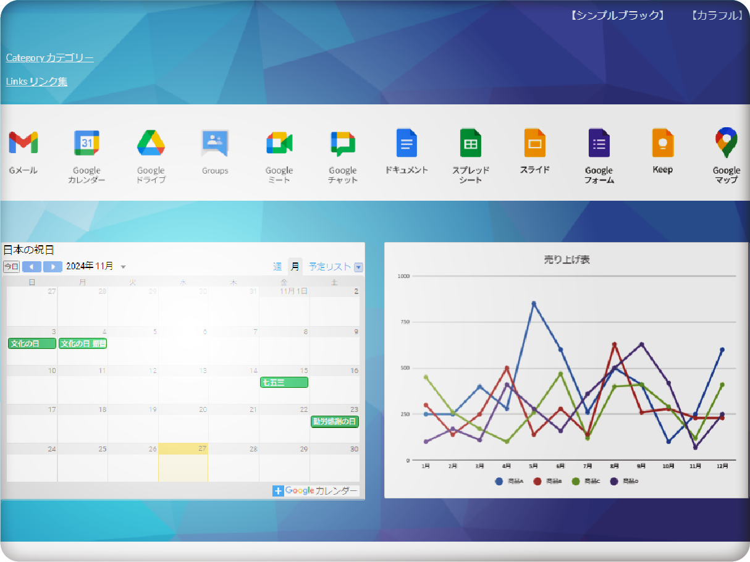Select 11月 1日 in the calendar

293,291
